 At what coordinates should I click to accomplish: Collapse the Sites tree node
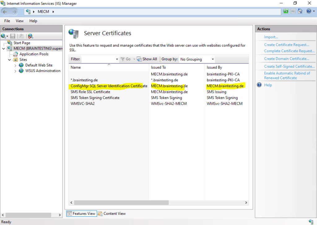10,60
